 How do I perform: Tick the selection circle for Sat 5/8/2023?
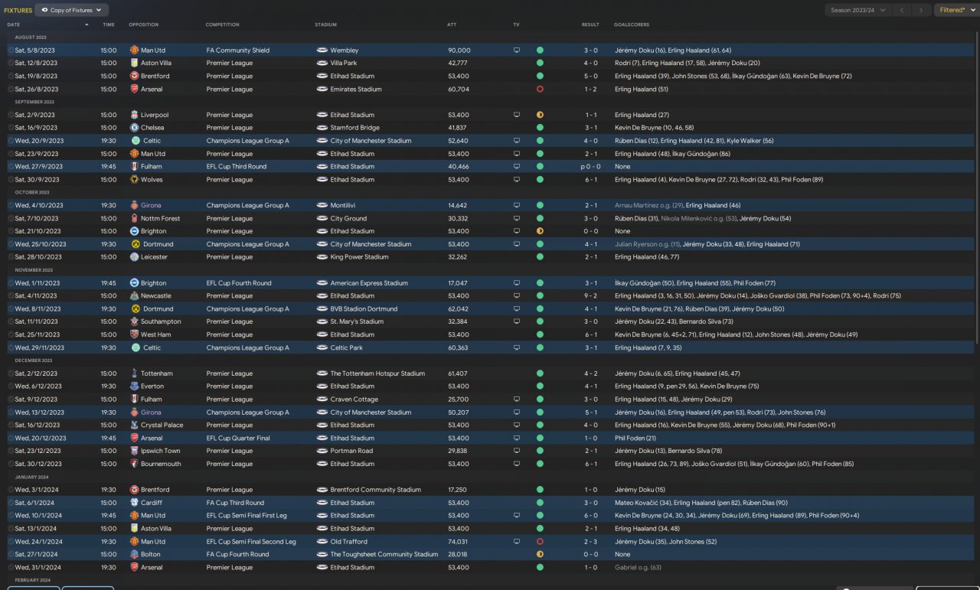coord(11,51)
